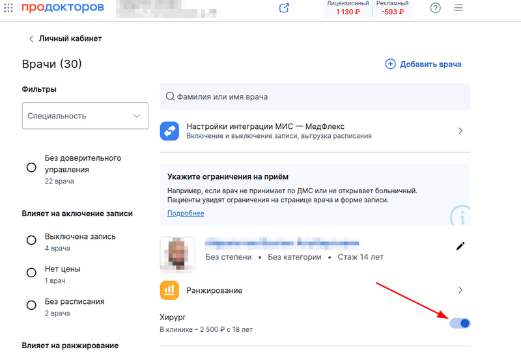Click the Хирург specialty label
The width and height of the screenshot is (521, 352).
173,318
